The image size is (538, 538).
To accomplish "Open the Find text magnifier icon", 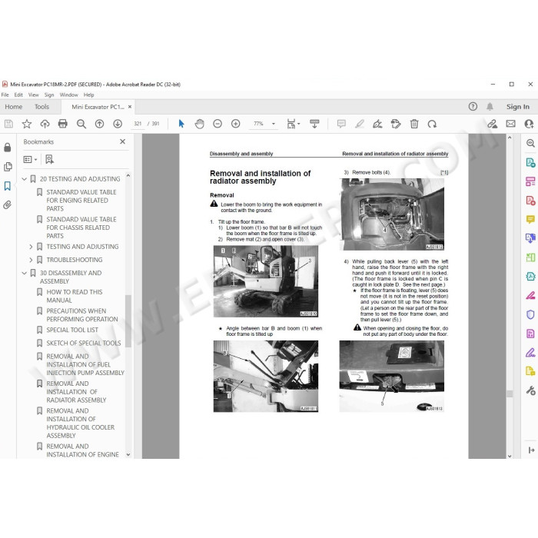I will [81, 124].
